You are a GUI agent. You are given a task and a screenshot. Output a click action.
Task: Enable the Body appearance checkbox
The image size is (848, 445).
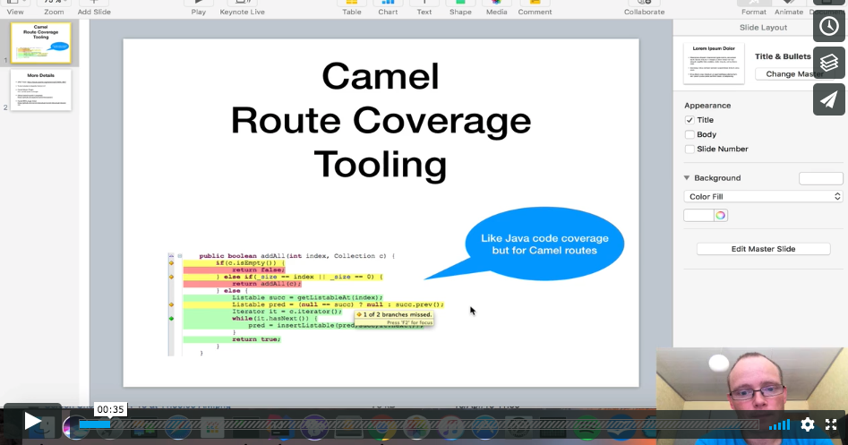pyautogui.click(x=690, y=134)
